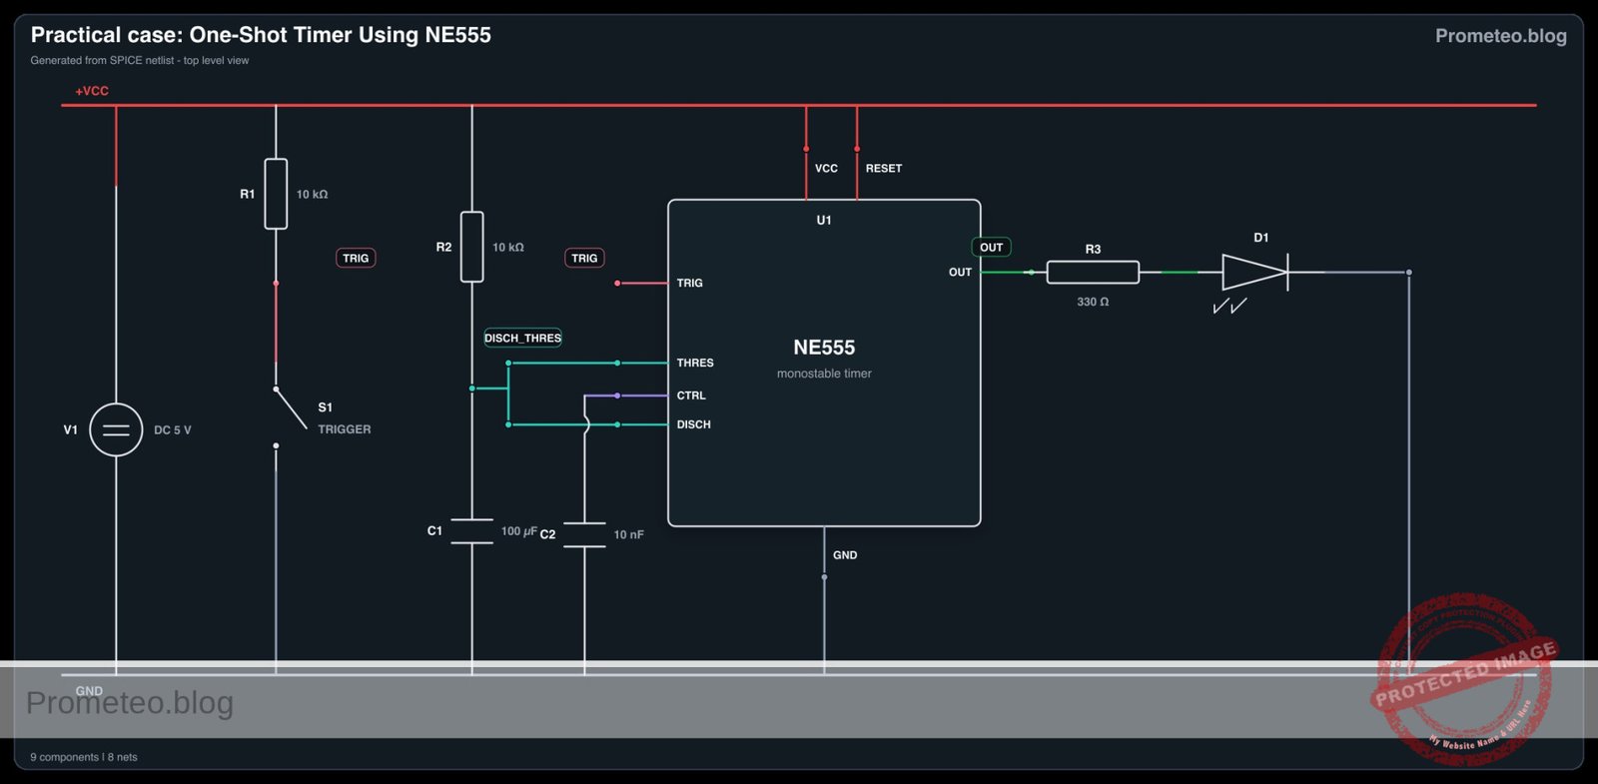The width and height of the screenshot is (1598, 784).
Task: Click the TRIG pin label inside U1
Action: [689, 284]
